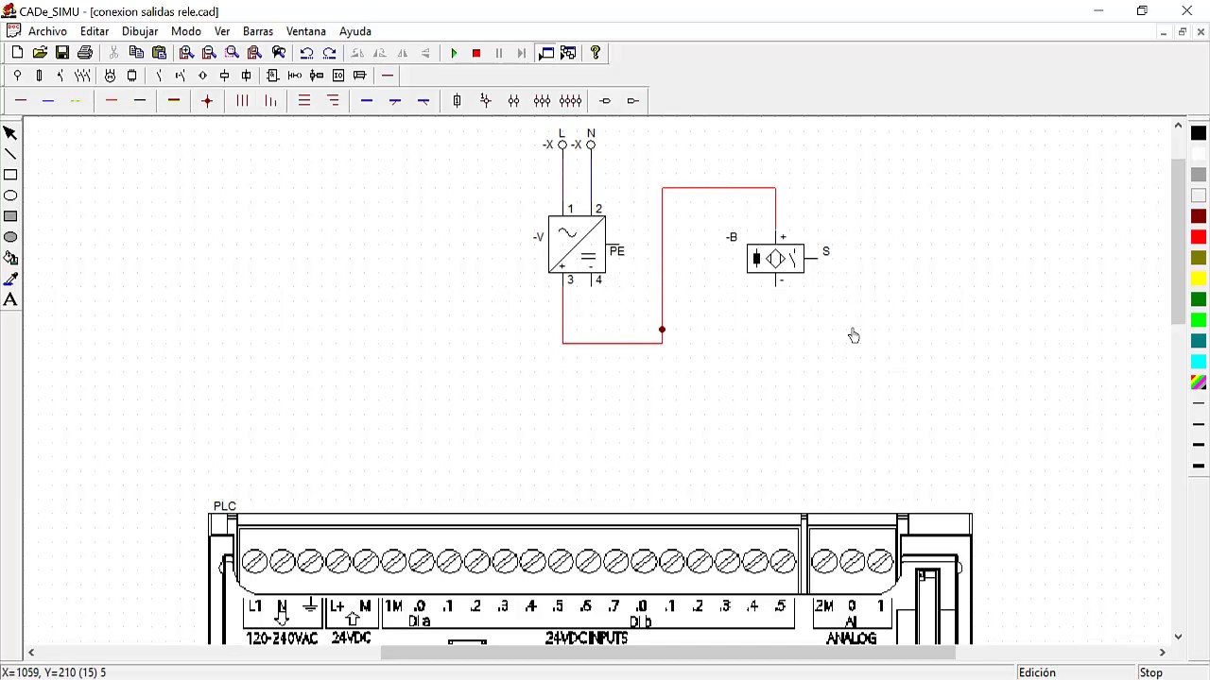Open the power supply terminals library
The image size is (1210, 680).
coord(17,76)
